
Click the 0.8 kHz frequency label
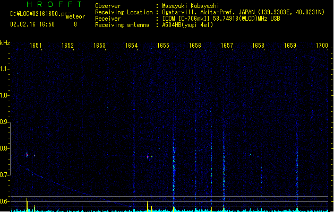[4, 148]
